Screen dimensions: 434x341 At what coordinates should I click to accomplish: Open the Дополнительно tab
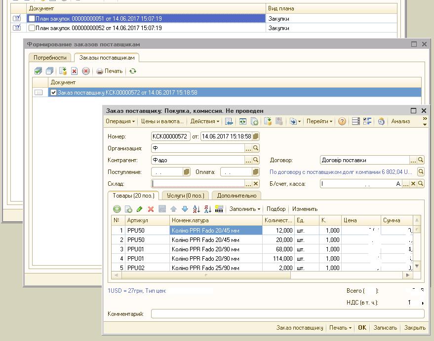237,196
